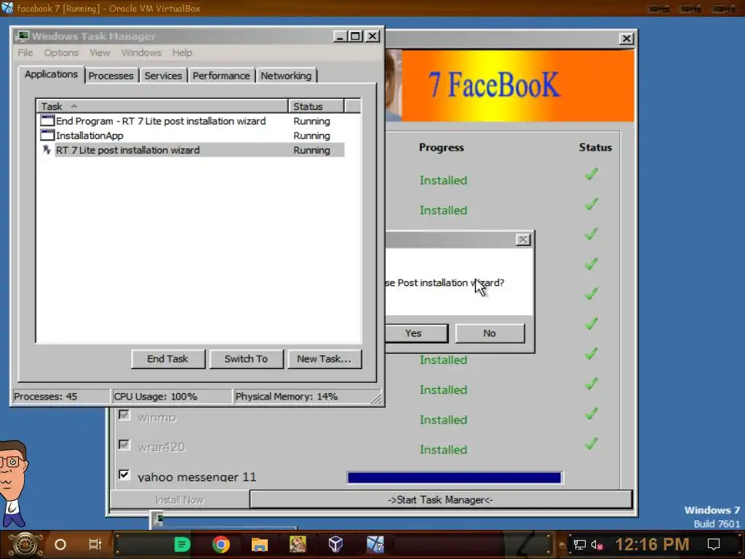Launch Google Chrome from the taskbar
Viewport: 745px width, 559px height.
pyautogui.click(x=221, y=544)
